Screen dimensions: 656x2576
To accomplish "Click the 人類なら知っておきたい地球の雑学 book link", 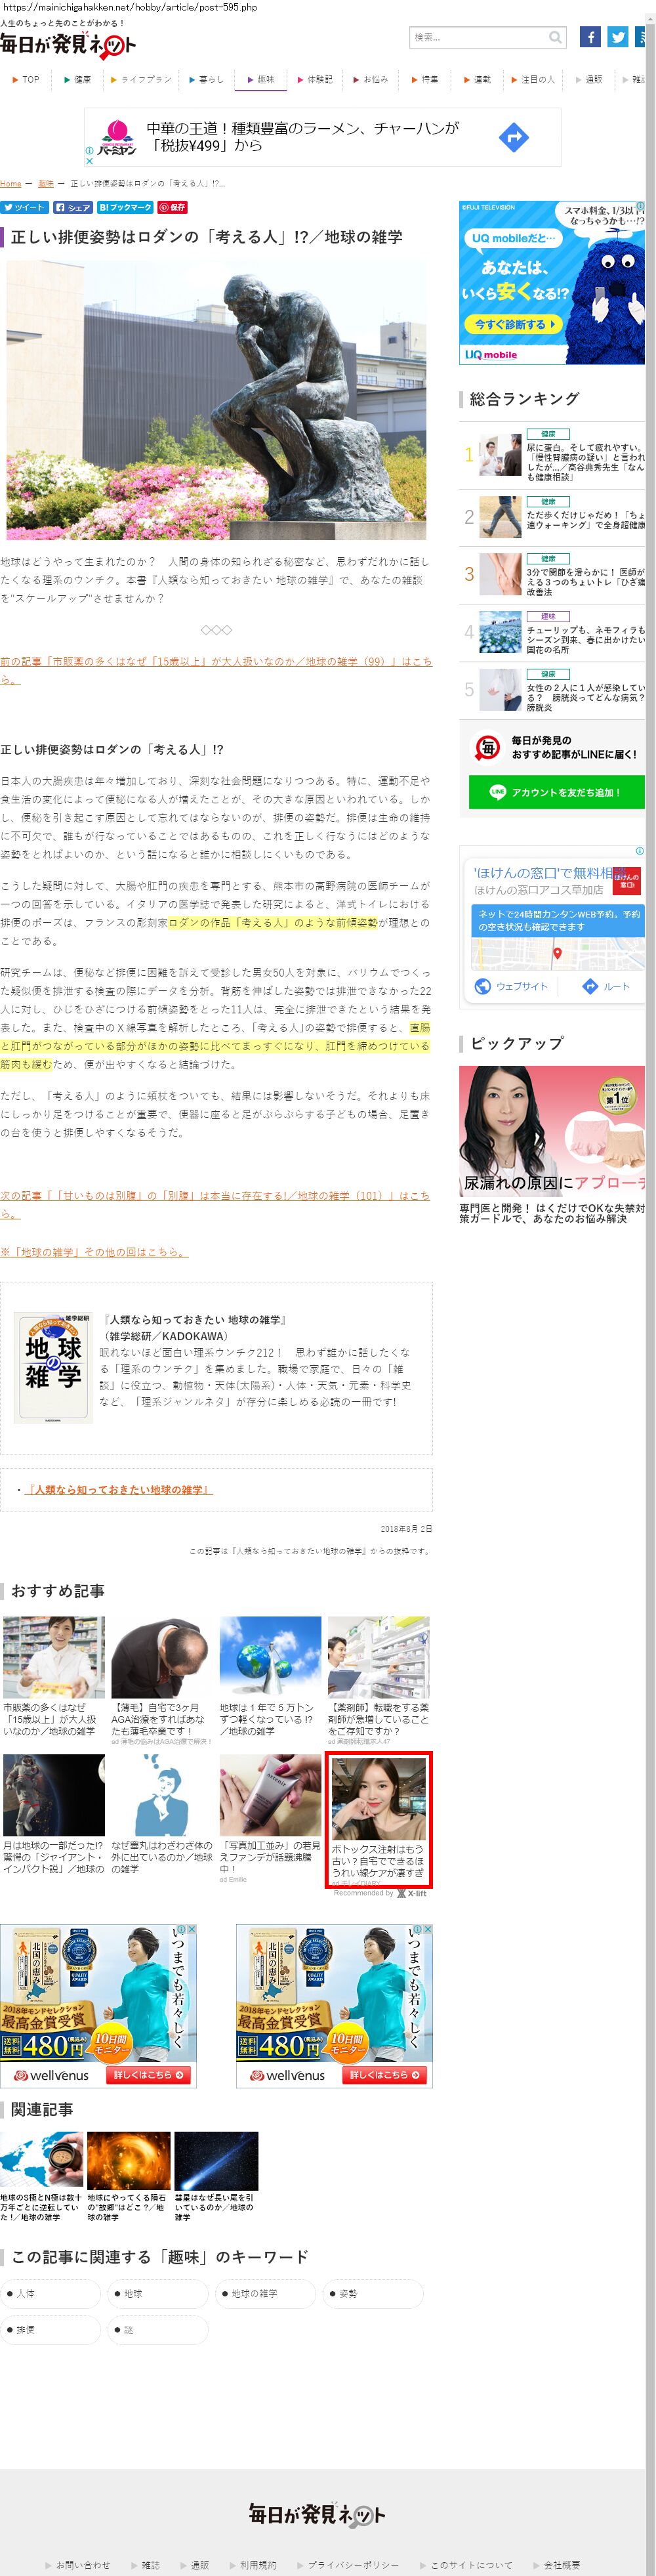I will point(119,1490).
